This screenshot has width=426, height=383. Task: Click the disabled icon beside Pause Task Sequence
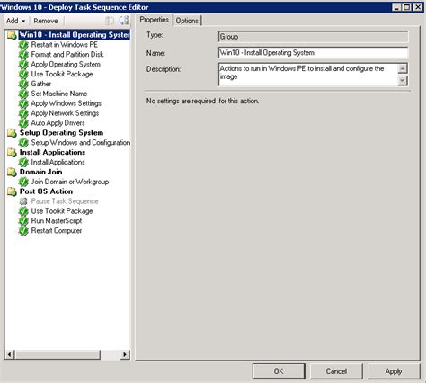pyautogui.click(x=23, y=201)
